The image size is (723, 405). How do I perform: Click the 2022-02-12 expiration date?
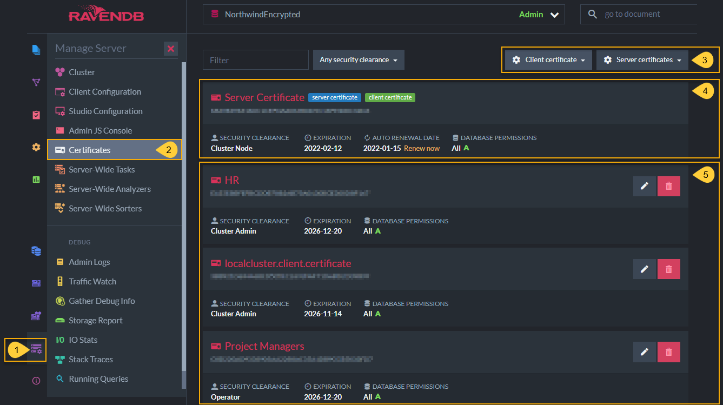[x=323, y=148]
